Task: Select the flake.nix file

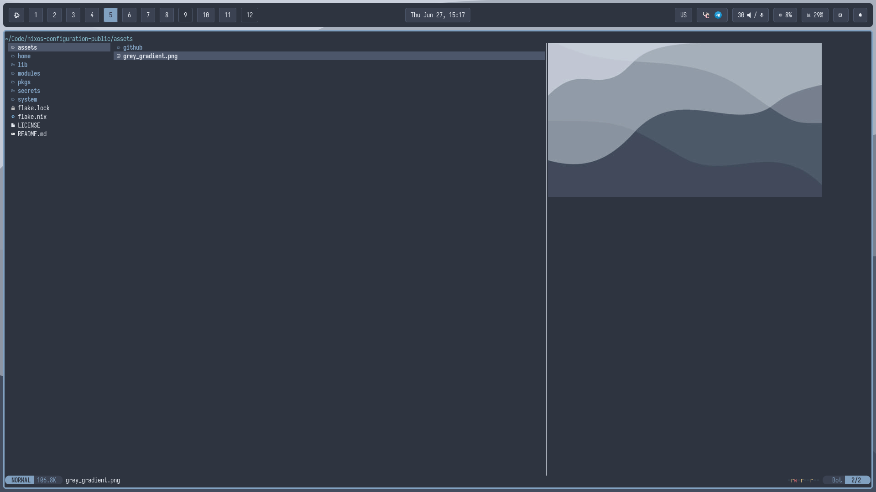Action: pos(32,117)
